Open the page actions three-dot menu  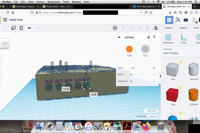(141, 13)
